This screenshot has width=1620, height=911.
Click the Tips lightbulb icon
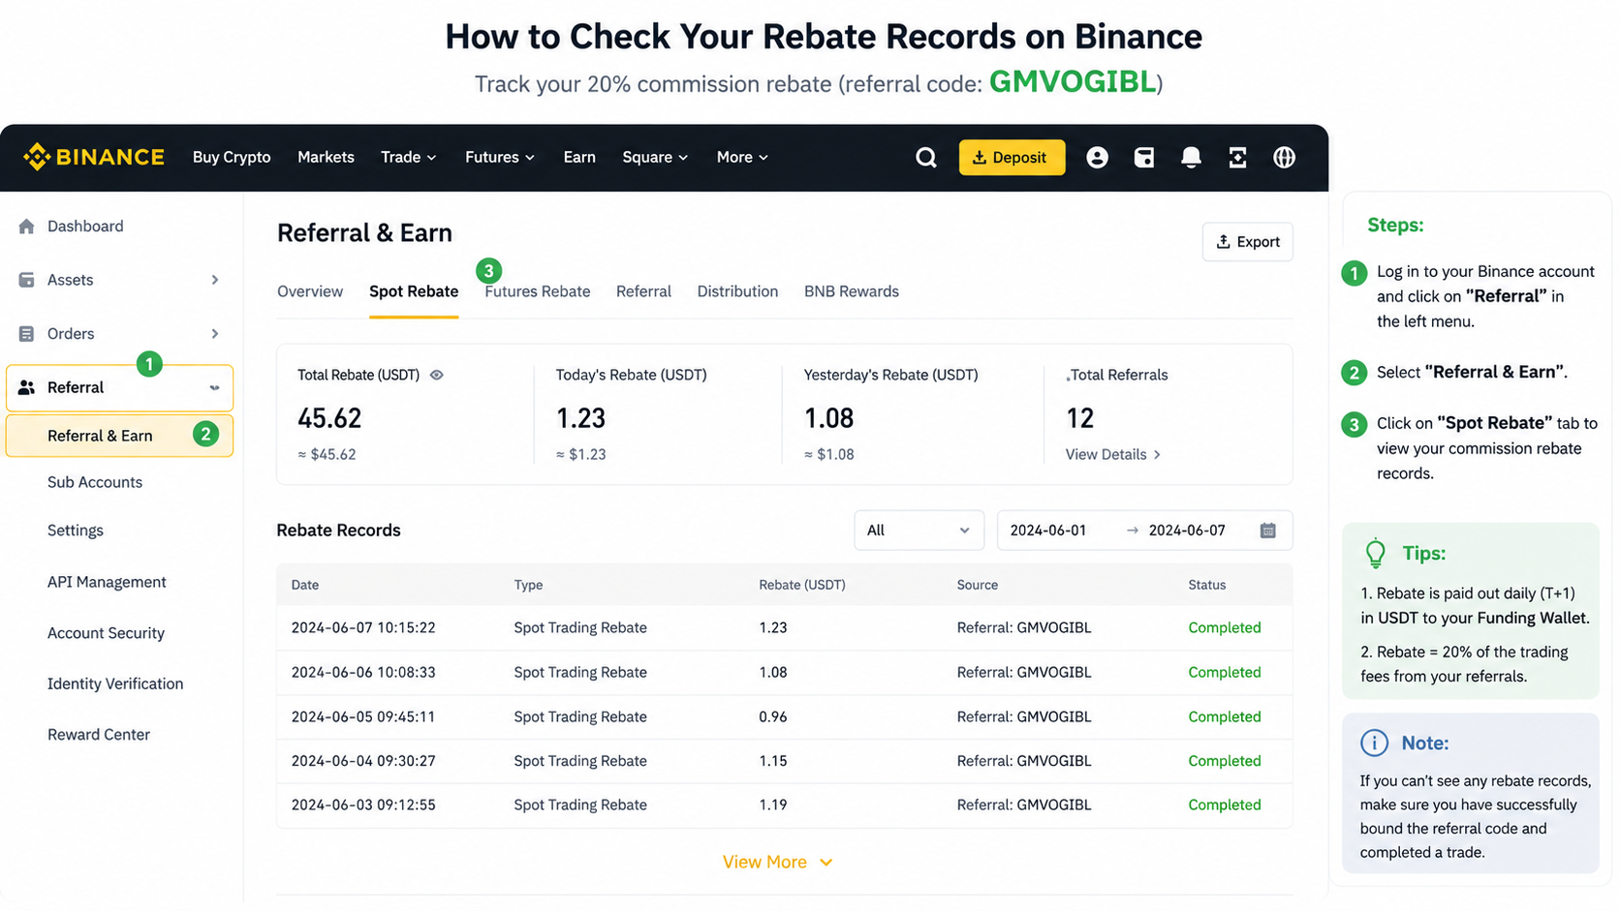click(x=1375, y=553)
